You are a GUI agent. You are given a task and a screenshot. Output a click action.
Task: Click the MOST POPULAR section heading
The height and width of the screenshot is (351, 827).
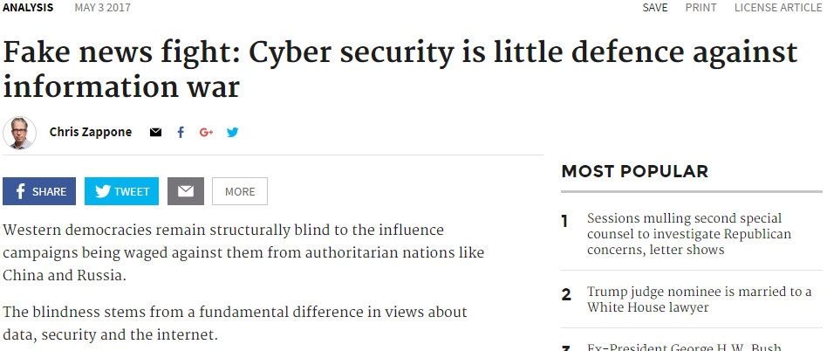[634, 171]
